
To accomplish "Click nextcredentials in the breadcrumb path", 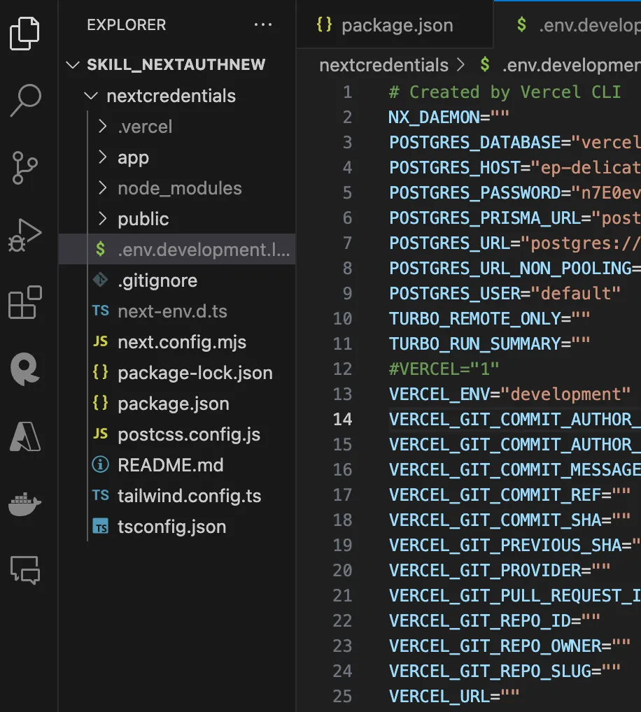I will coord(383,65).
